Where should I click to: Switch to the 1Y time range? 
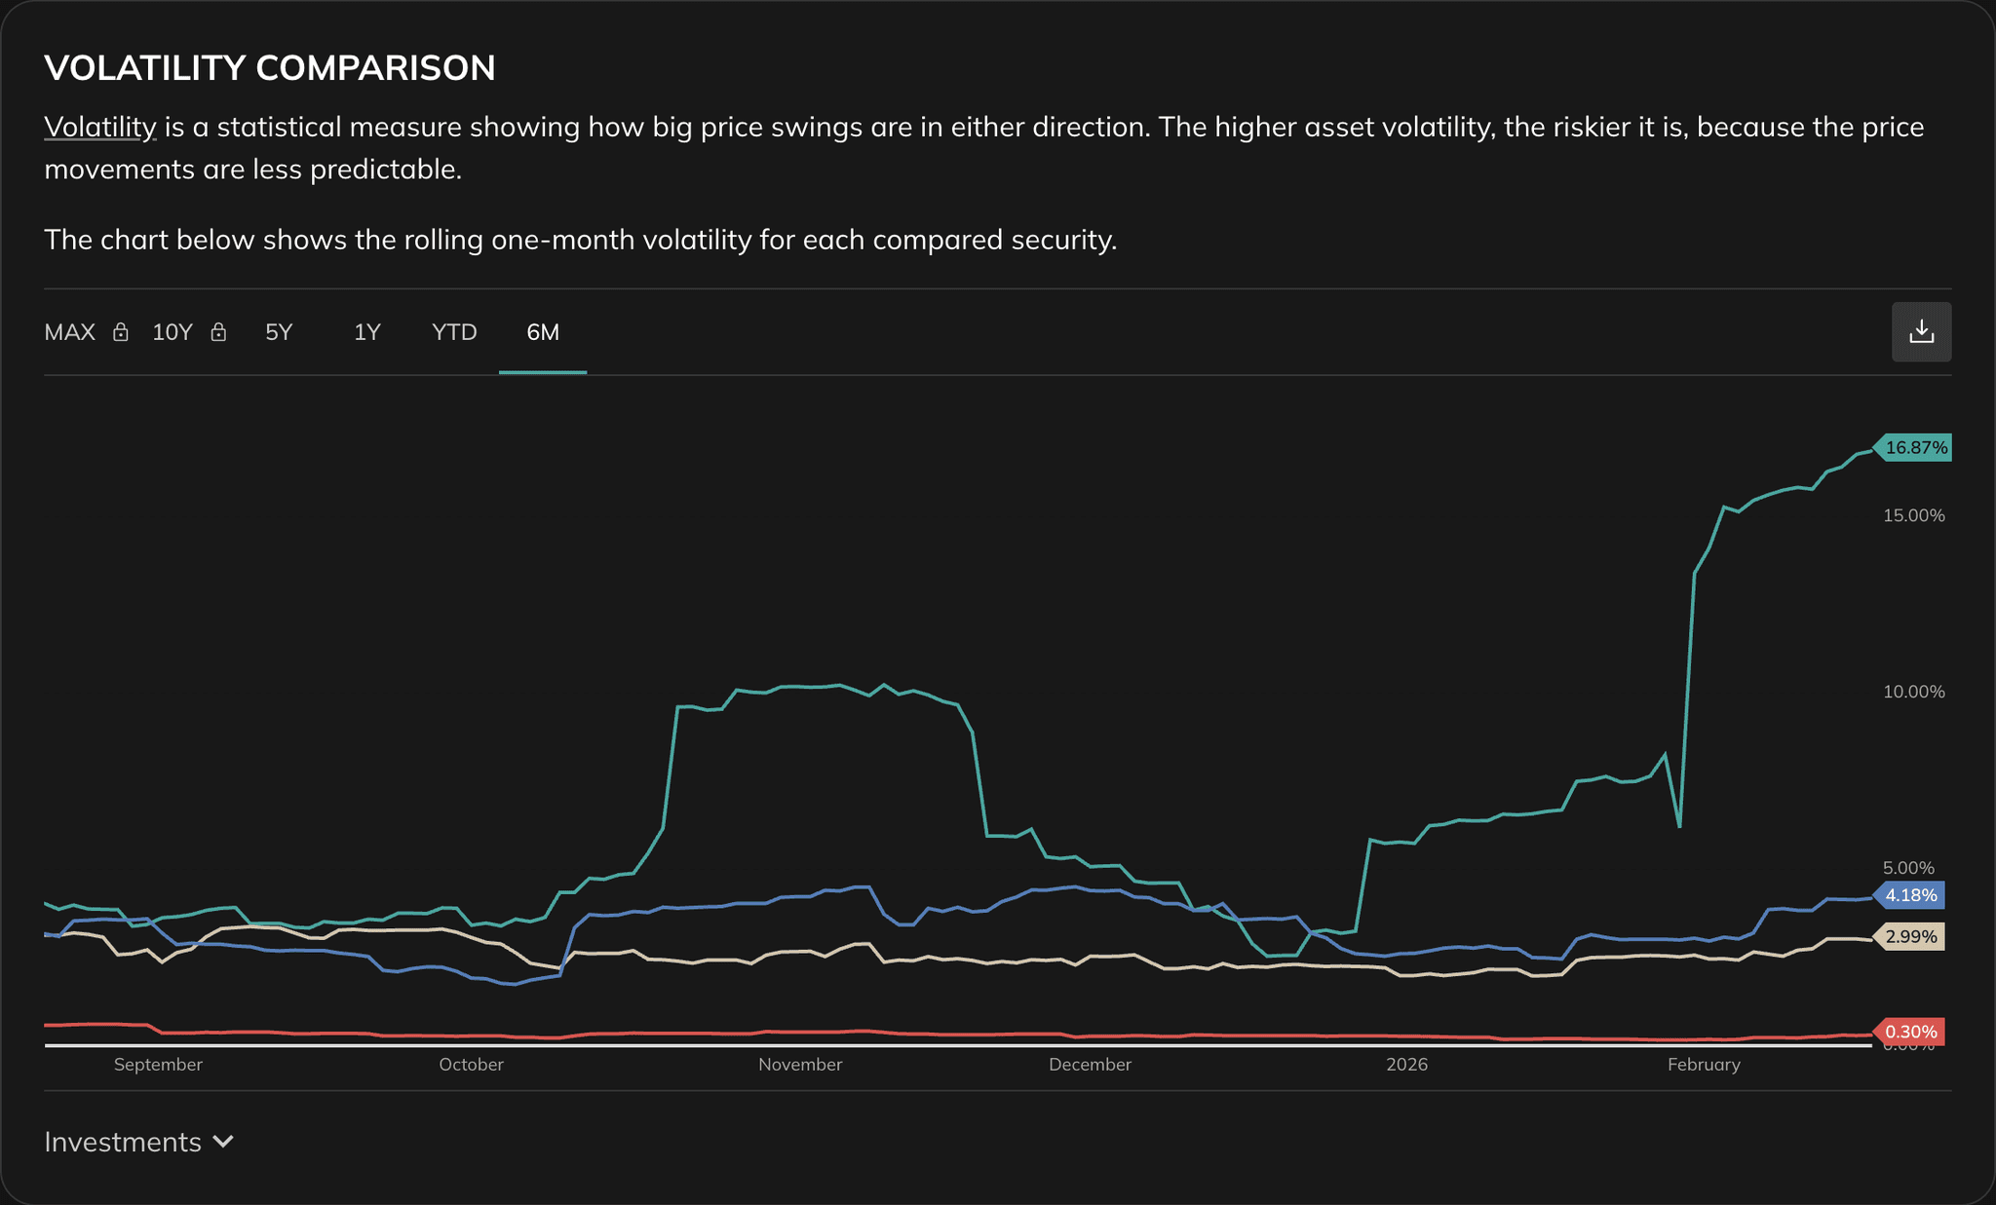(367, 331)
